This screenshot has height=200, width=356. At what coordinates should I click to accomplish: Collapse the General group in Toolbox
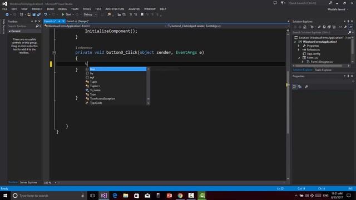pyautogui.click(x=9, y=31)
